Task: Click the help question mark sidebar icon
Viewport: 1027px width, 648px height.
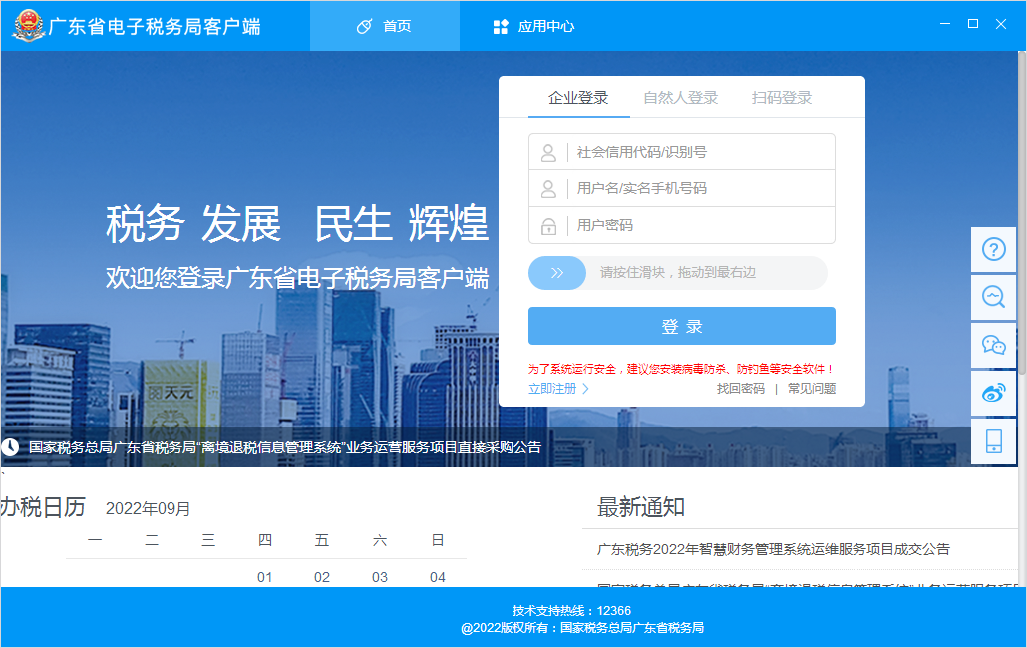Action: [993, 249]
